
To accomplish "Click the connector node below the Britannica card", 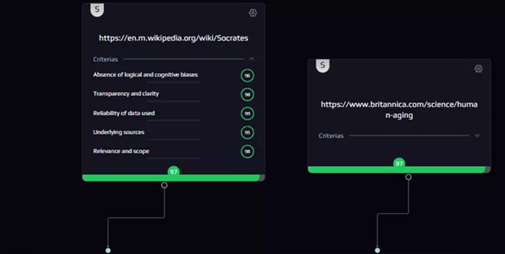I will pyautogui.click(x=408, y=177).
